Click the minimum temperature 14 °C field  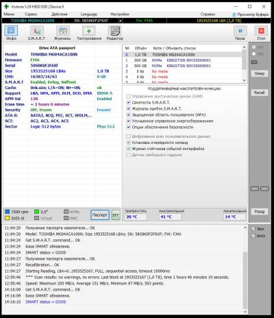point(234,217)
